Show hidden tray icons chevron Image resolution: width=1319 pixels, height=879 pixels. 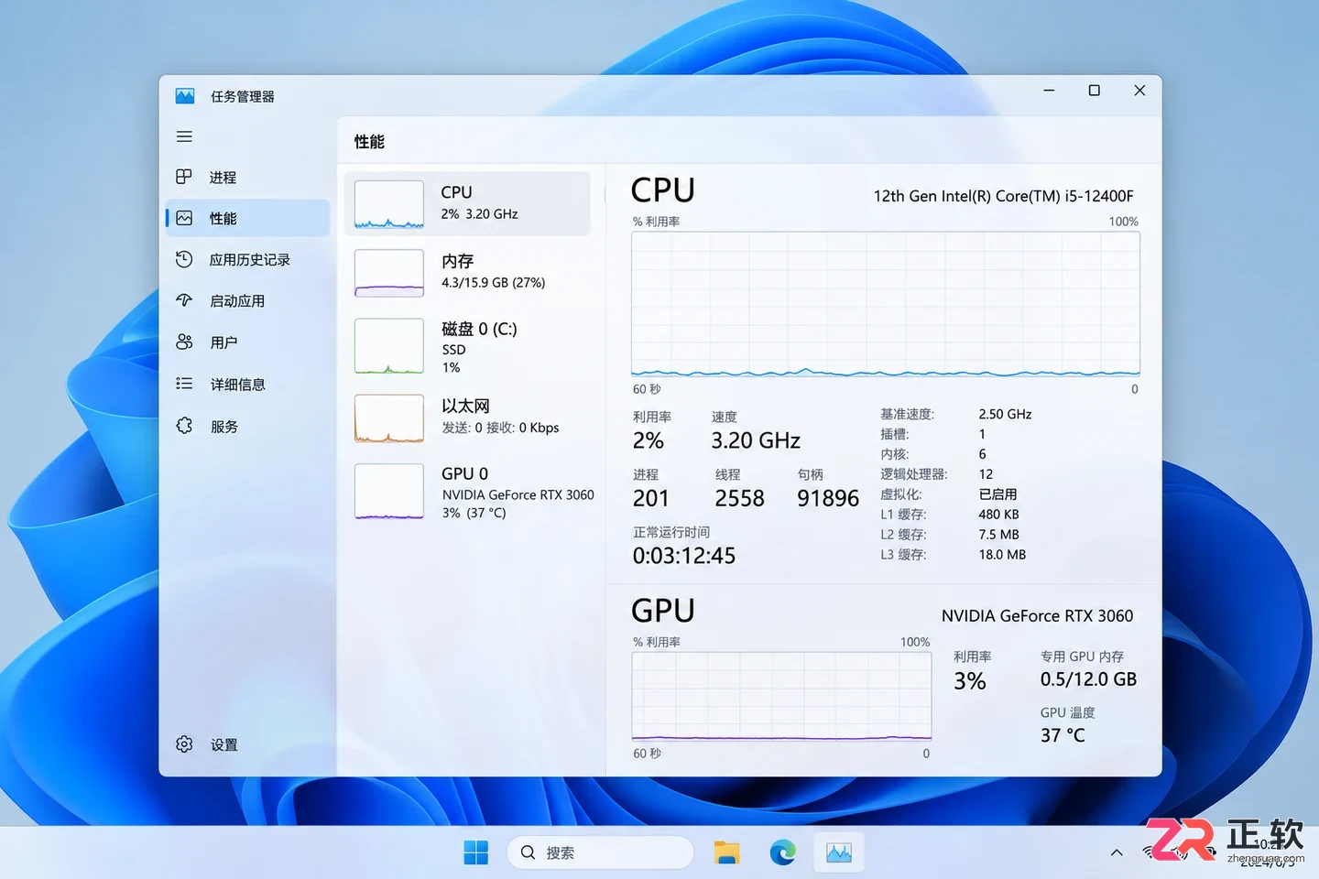(1117, 852)
